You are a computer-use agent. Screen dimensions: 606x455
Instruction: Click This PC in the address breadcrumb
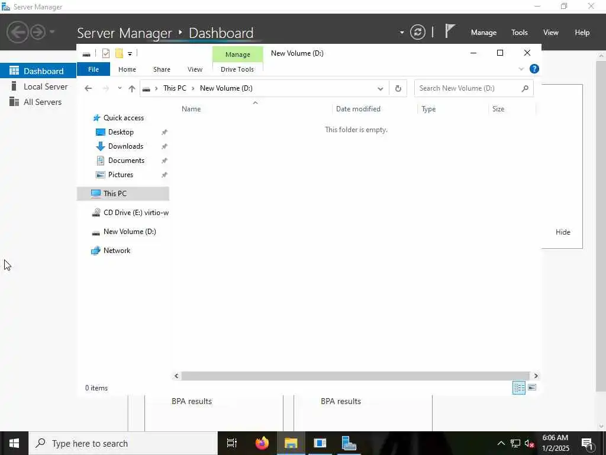(x=175, y=88)
